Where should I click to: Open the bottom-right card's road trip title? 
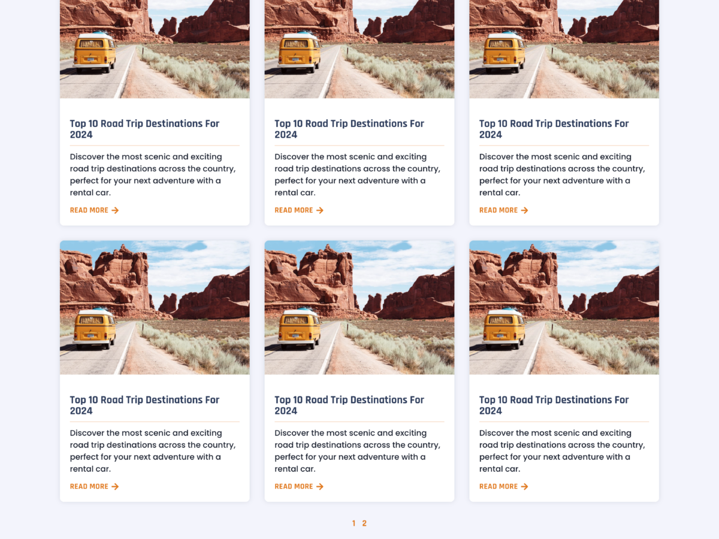pyautogui.click(x=554, y=405)
